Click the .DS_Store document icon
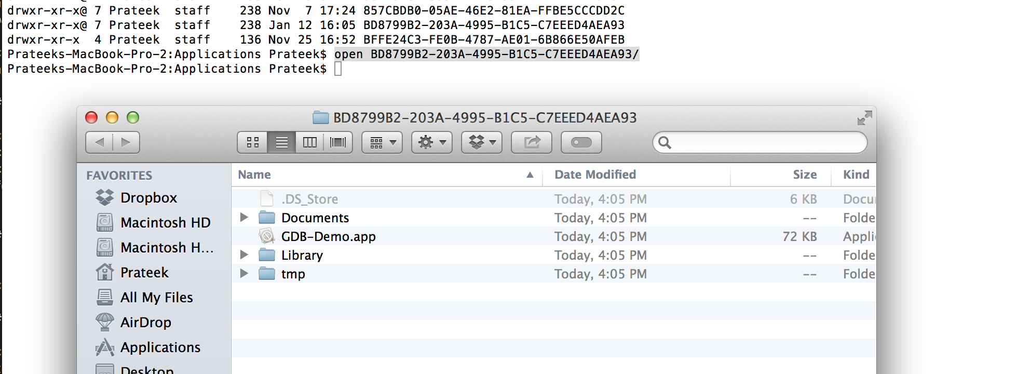Viewport: 1030px width, 374px height. coord(267,198)
